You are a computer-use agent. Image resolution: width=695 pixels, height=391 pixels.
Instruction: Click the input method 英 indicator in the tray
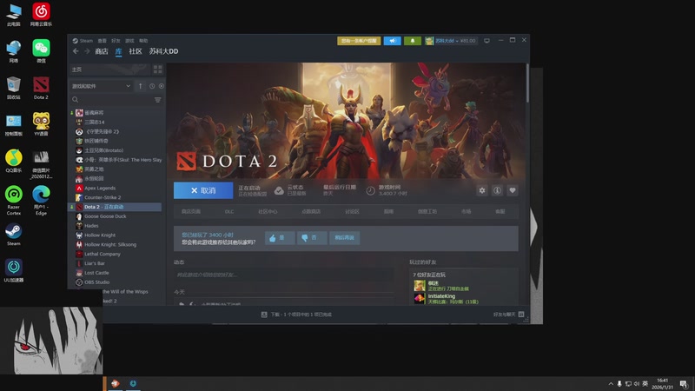[645, 383]
